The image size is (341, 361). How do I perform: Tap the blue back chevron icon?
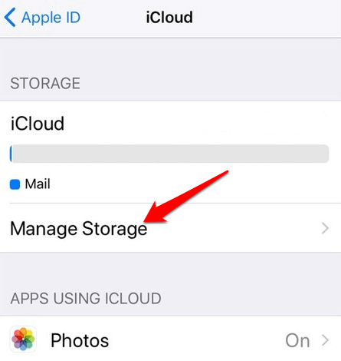point(10,17)
